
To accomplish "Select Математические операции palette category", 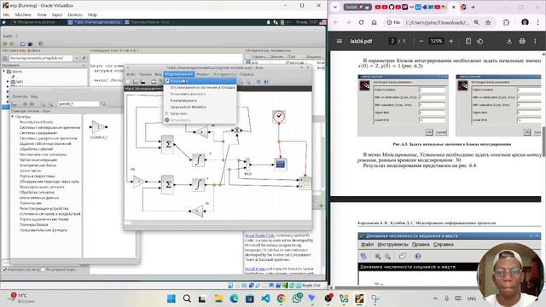I will tap(43, 154).
